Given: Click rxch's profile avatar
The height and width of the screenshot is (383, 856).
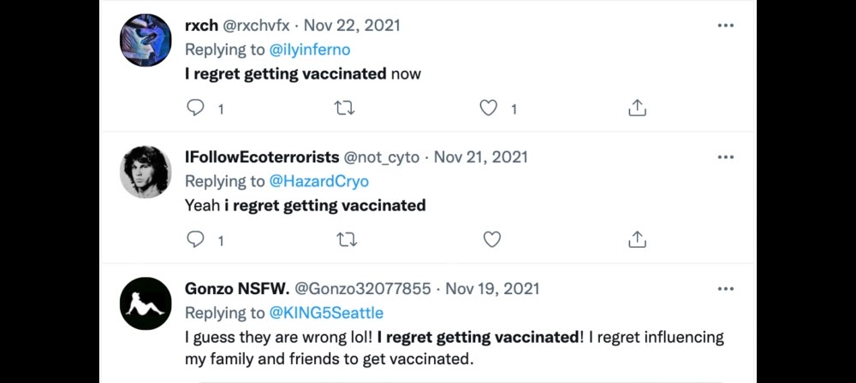Looking at the screenshot, I should coord(146,40).
